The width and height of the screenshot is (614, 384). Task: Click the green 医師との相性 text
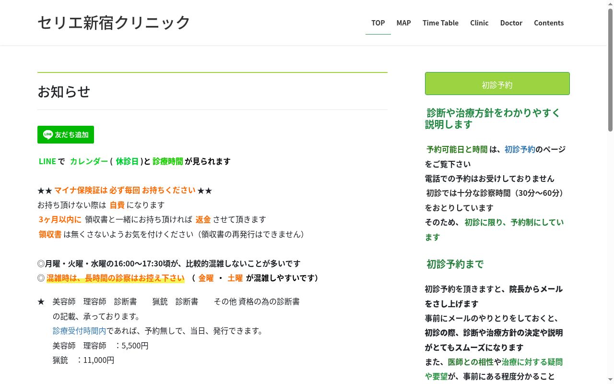[471, 362]
